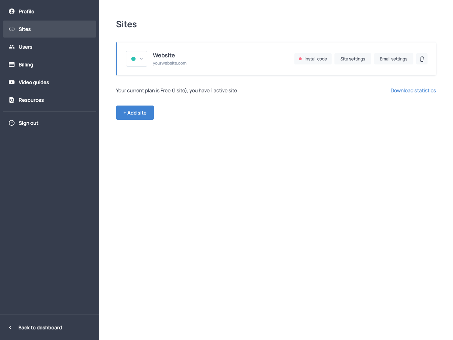Screen dimensions: 453x340
Task: Click the Video guides play icon
Action: click(12, 82)
